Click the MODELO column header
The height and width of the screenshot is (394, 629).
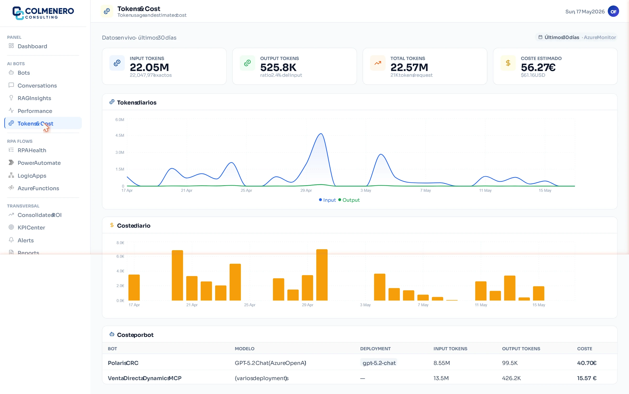245,349
